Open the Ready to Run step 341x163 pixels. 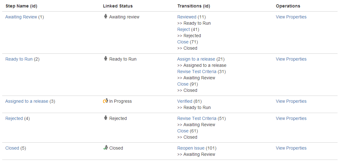coord(19,59)
